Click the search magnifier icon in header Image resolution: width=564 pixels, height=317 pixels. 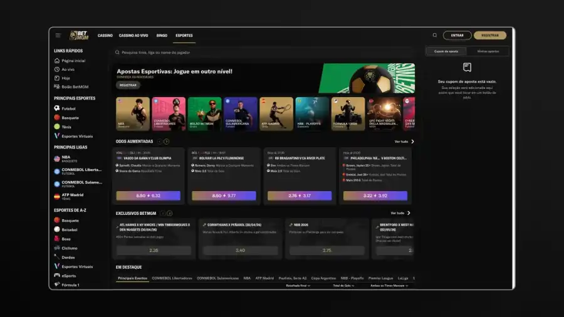[x=435, y=35]
